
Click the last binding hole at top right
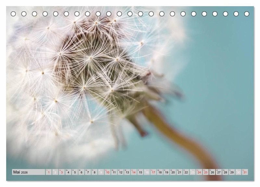tap(247, 14)
